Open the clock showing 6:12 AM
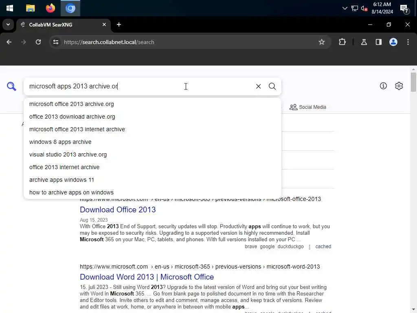The image size is (417, 313). (382, 8)
